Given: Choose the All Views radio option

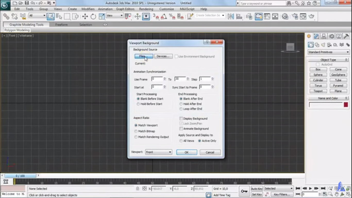Looking at the screenshot, I should 181,141.
